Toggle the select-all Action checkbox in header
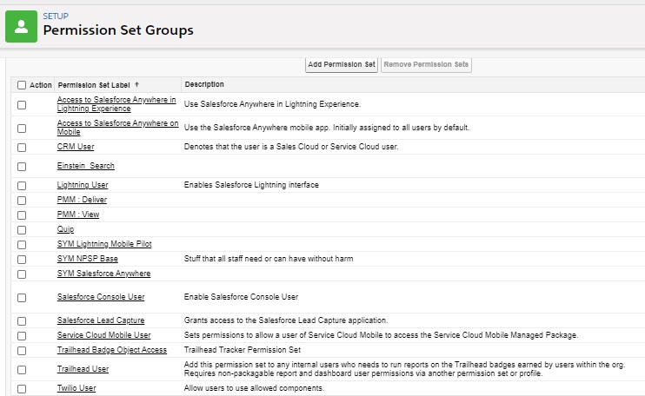 tap(22, 85)
